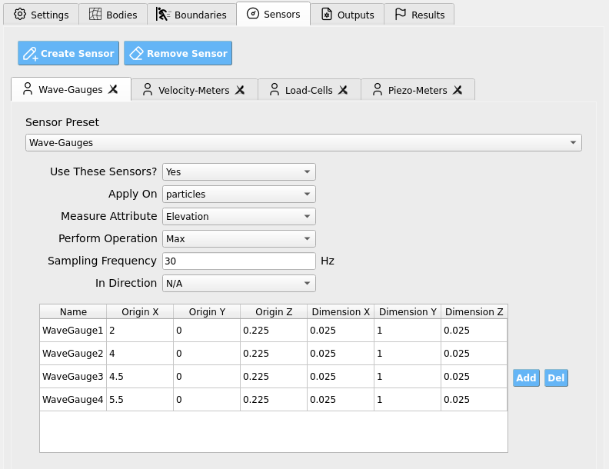Select the WaveGauge1 name cell

tap(73, 331)
